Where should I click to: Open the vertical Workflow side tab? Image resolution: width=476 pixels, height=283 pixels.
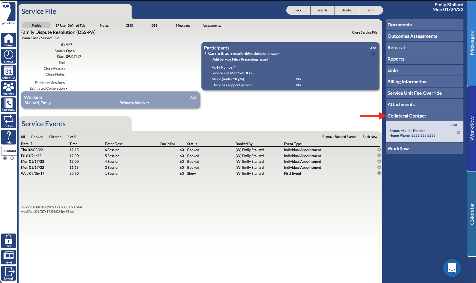472,128
